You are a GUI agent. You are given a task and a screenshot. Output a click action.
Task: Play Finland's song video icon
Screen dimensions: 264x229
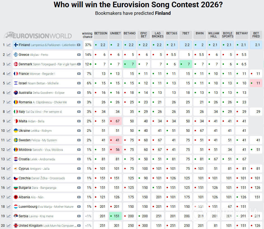click(79, 45)
